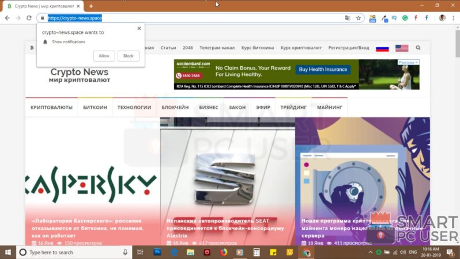This screenshot has height=259, width=460.
Task: Open the extension icon with 100 badge
Action: pos(372,19)
